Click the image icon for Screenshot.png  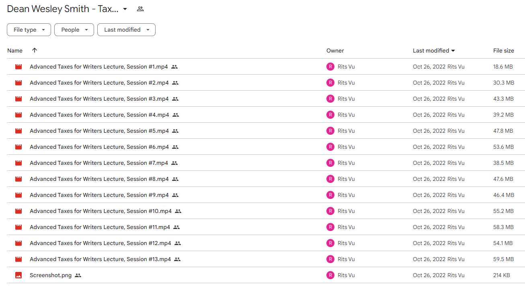pyautogui.click(x=18, y=275)
